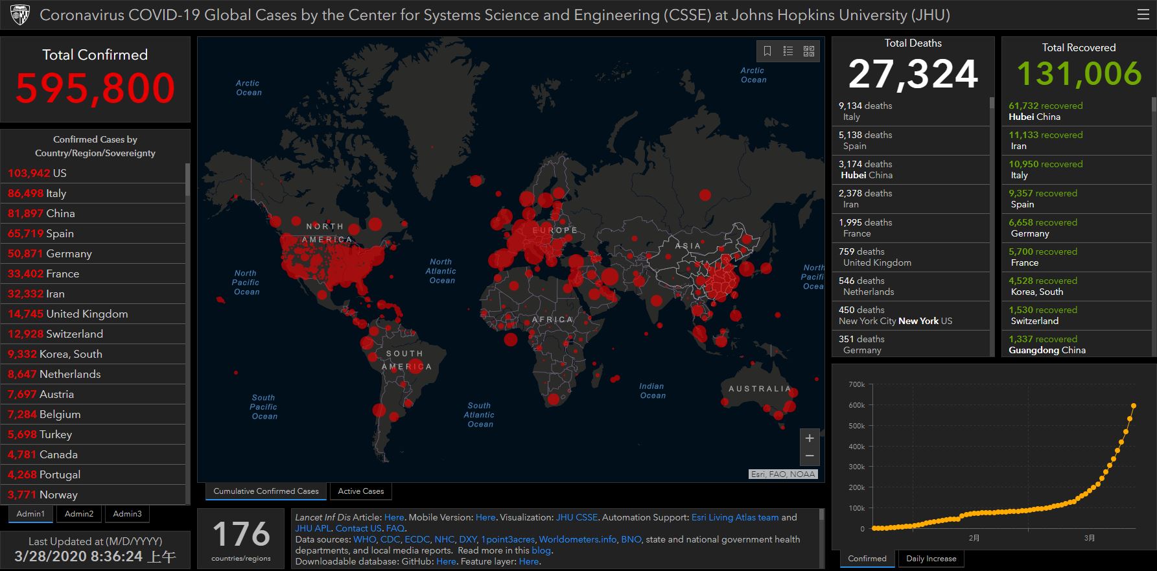Screen dimensions: 1157x571
Task: Select the 86,498 Italy row
Action: click(93, 193)
